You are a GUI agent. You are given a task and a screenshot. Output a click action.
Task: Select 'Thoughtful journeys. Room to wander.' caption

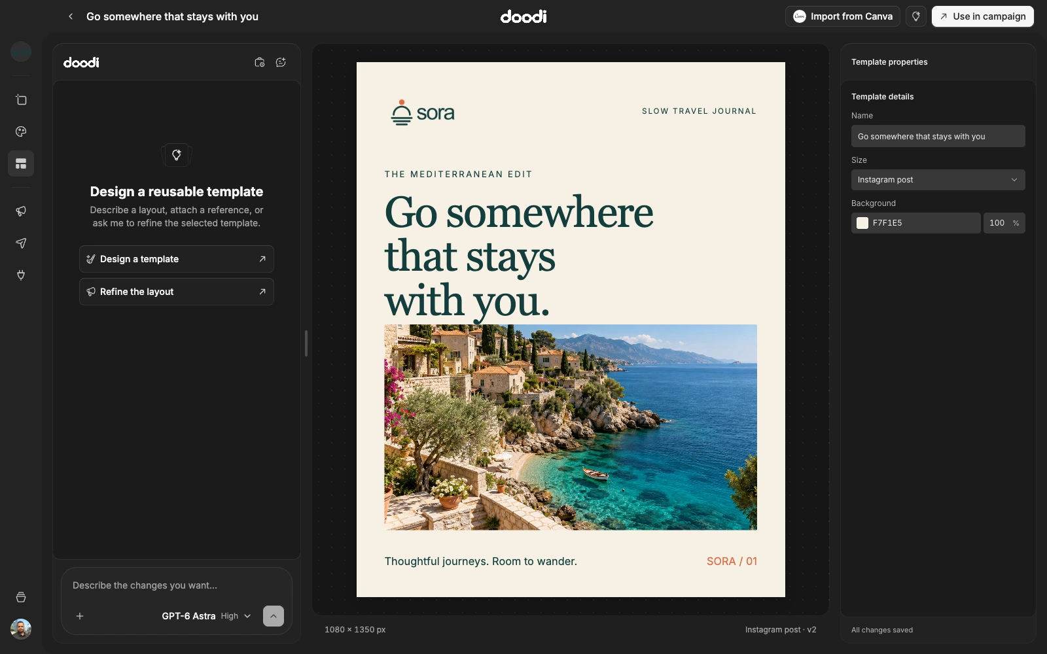(481, 561)
